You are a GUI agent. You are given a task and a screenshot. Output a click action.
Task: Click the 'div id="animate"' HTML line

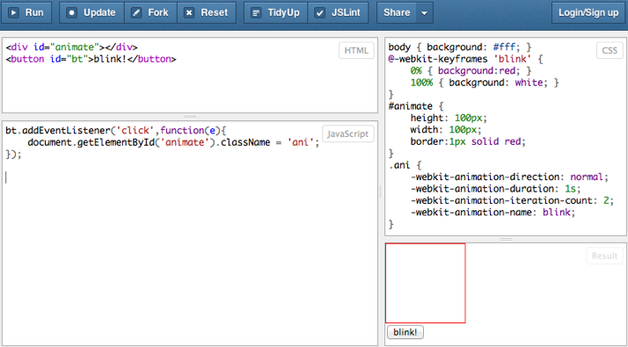click(x=72, y=47)
